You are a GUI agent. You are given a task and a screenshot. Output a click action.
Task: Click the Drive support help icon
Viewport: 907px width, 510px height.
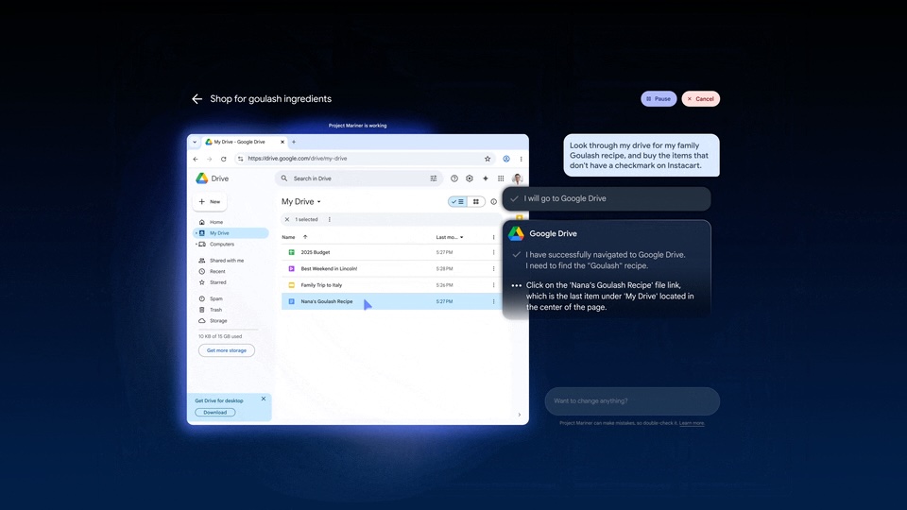point(454,178)
